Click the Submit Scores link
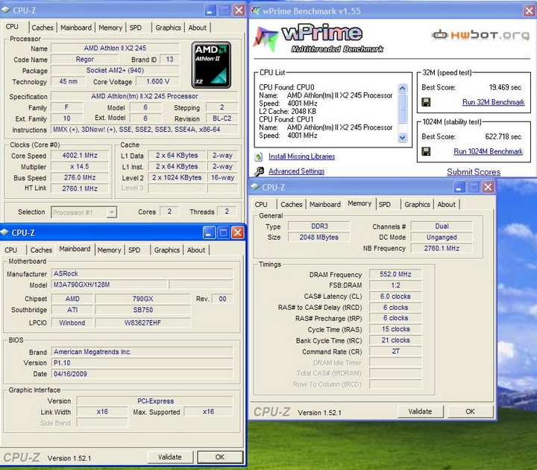 click(x=474, y=172)
